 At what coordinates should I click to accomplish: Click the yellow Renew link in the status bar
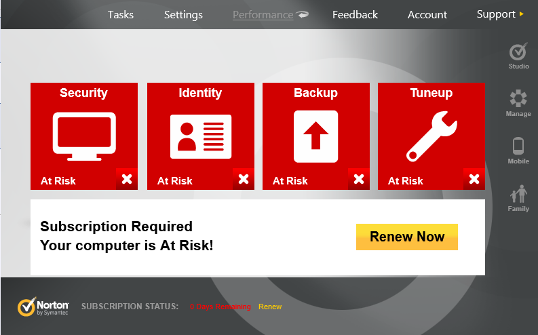click(270, 307)
